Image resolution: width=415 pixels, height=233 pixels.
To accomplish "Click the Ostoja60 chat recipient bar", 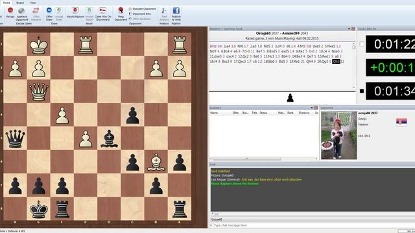I will click(313, 219).
